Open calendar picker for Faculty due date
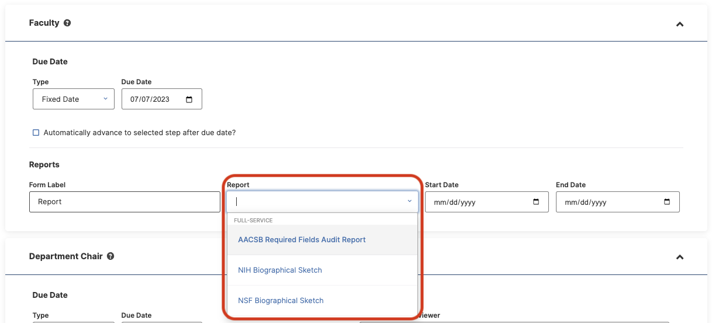This screenshot has width=712, height=323. pos(189,99)
